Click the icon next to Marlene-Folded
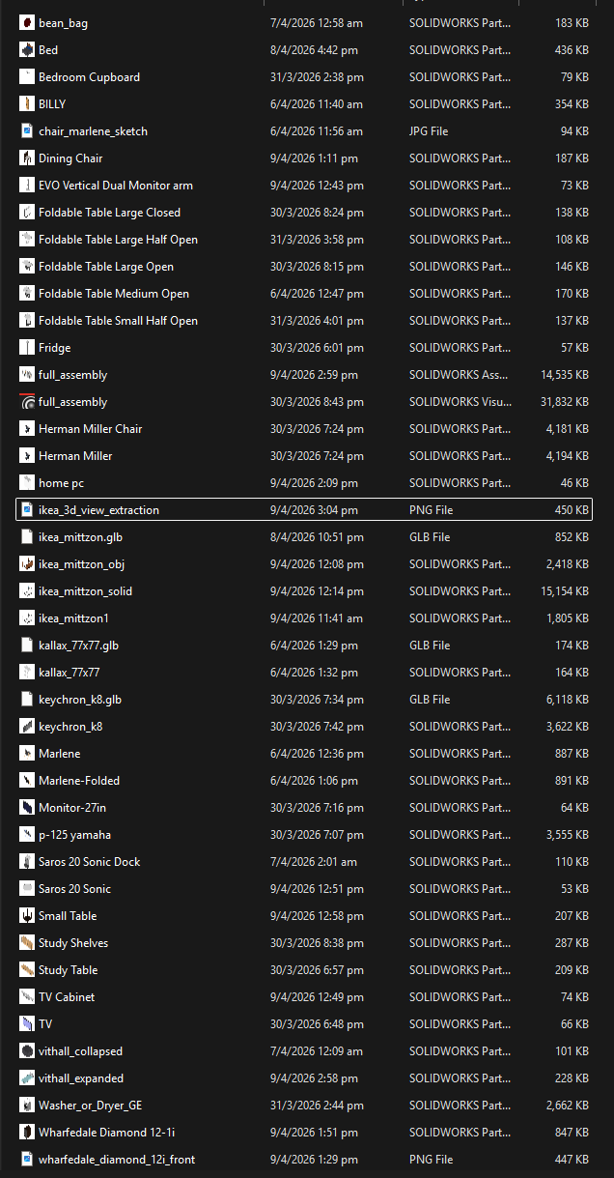 (x=27, y=780)
